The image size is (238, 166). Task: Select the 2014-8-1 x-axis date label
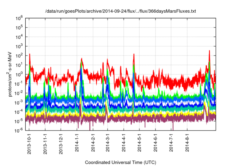coord(187,143)
